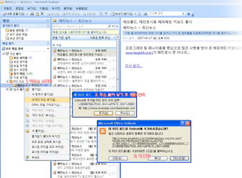Click the Delete (X) icon in the toolbar

[42, 14]
